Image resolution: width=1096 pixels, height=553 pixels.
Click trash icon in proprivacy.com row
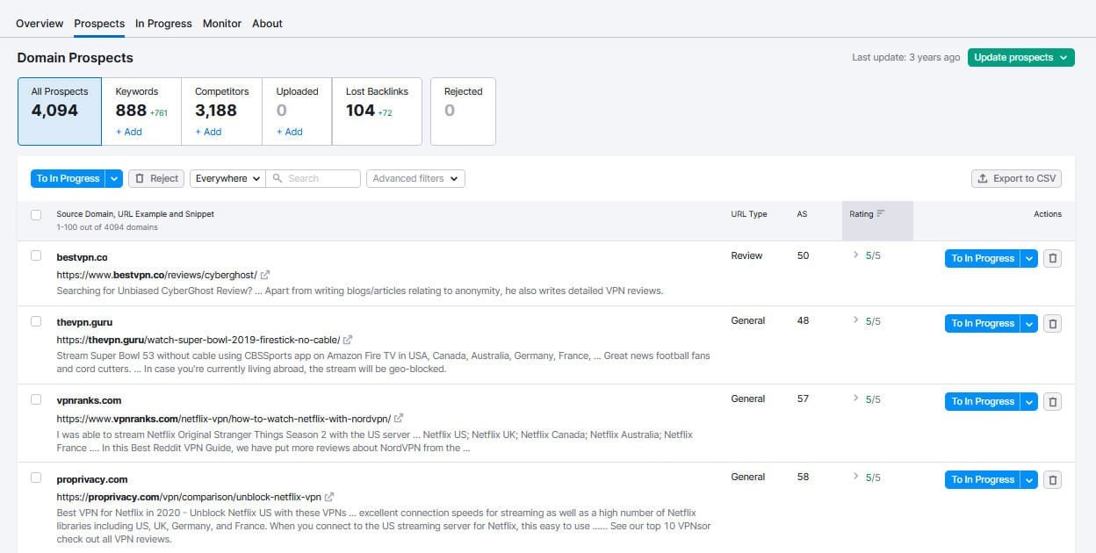(x=1054, y=479)
